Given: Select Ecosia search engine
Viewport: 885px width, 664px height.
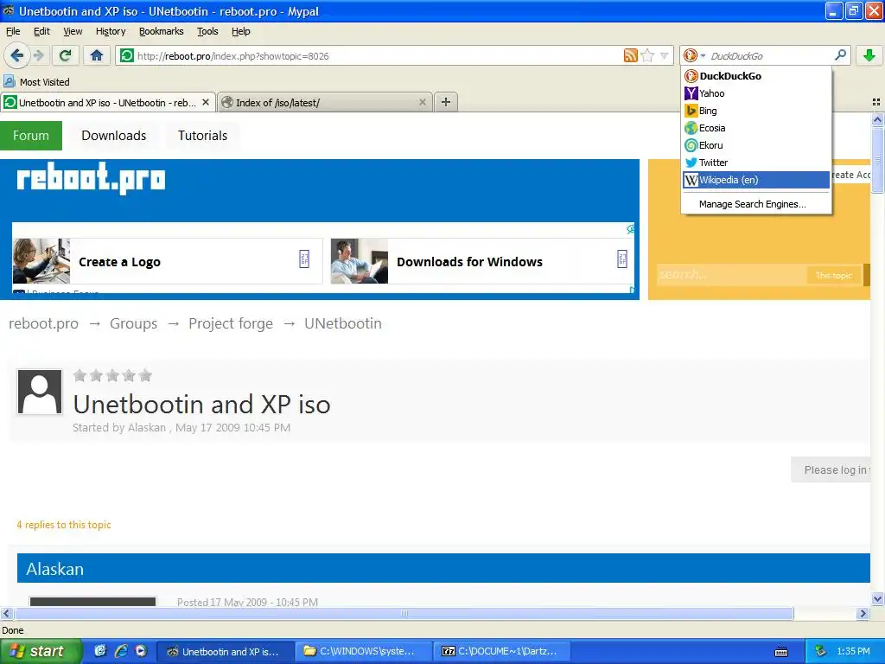Looking at the screenshot, I should click(756, 128).
